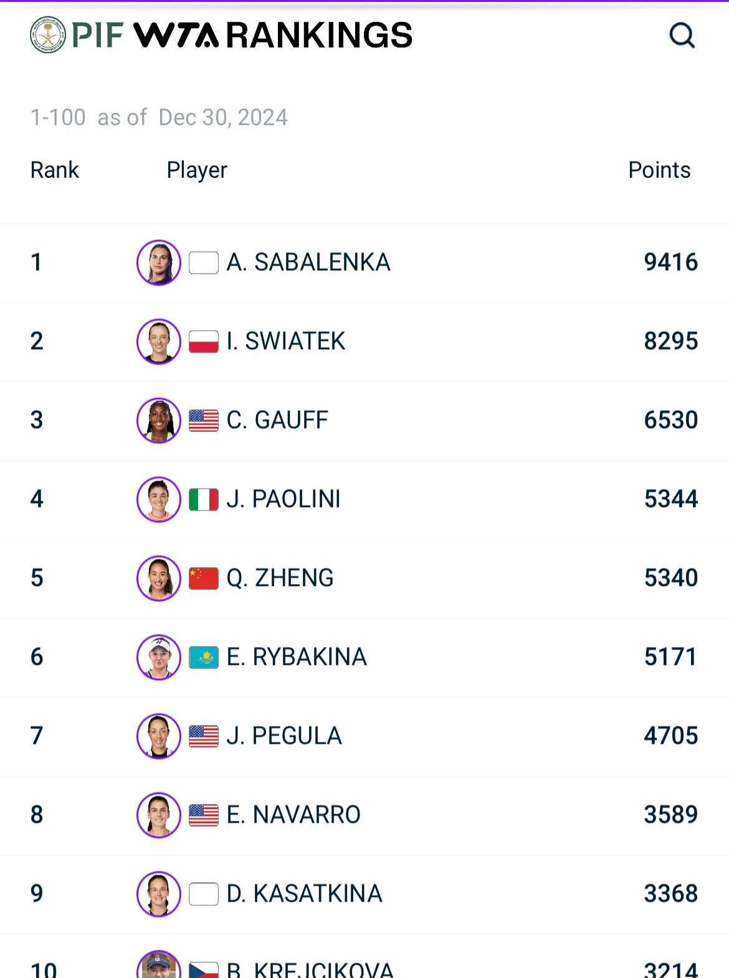Click the USA flag next to Pegula
This screenshot has width=729, height=978.
[204, 736]
